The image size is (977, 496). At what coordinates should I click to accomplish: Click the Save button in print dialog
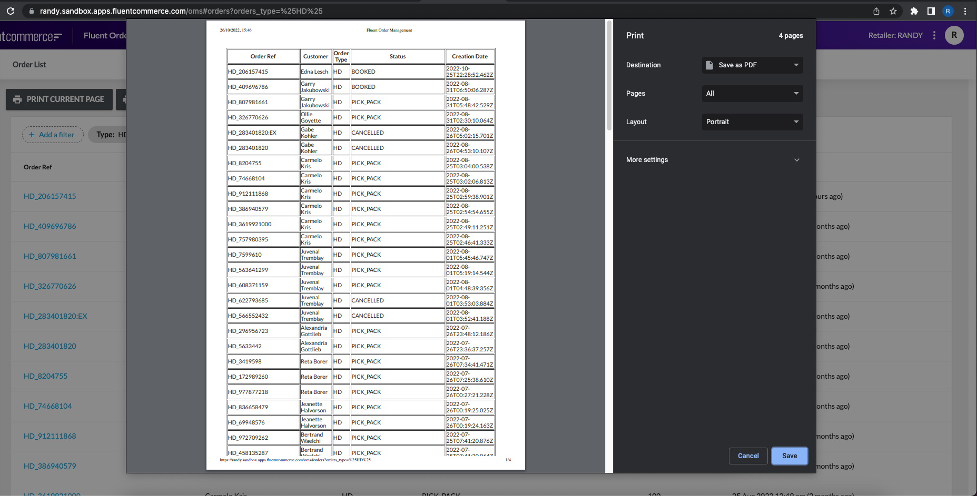tap(789, 456)
